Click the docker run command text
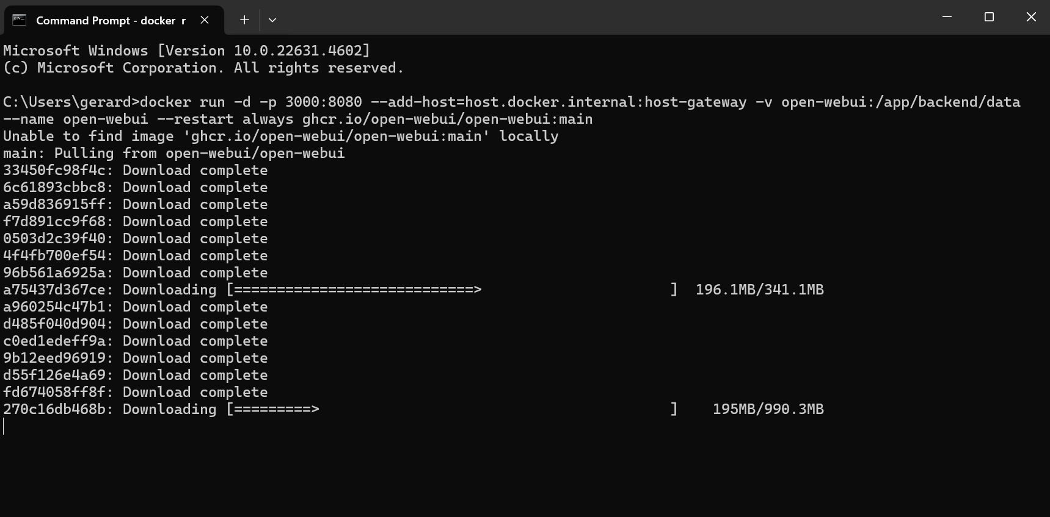 coord(512,110)
